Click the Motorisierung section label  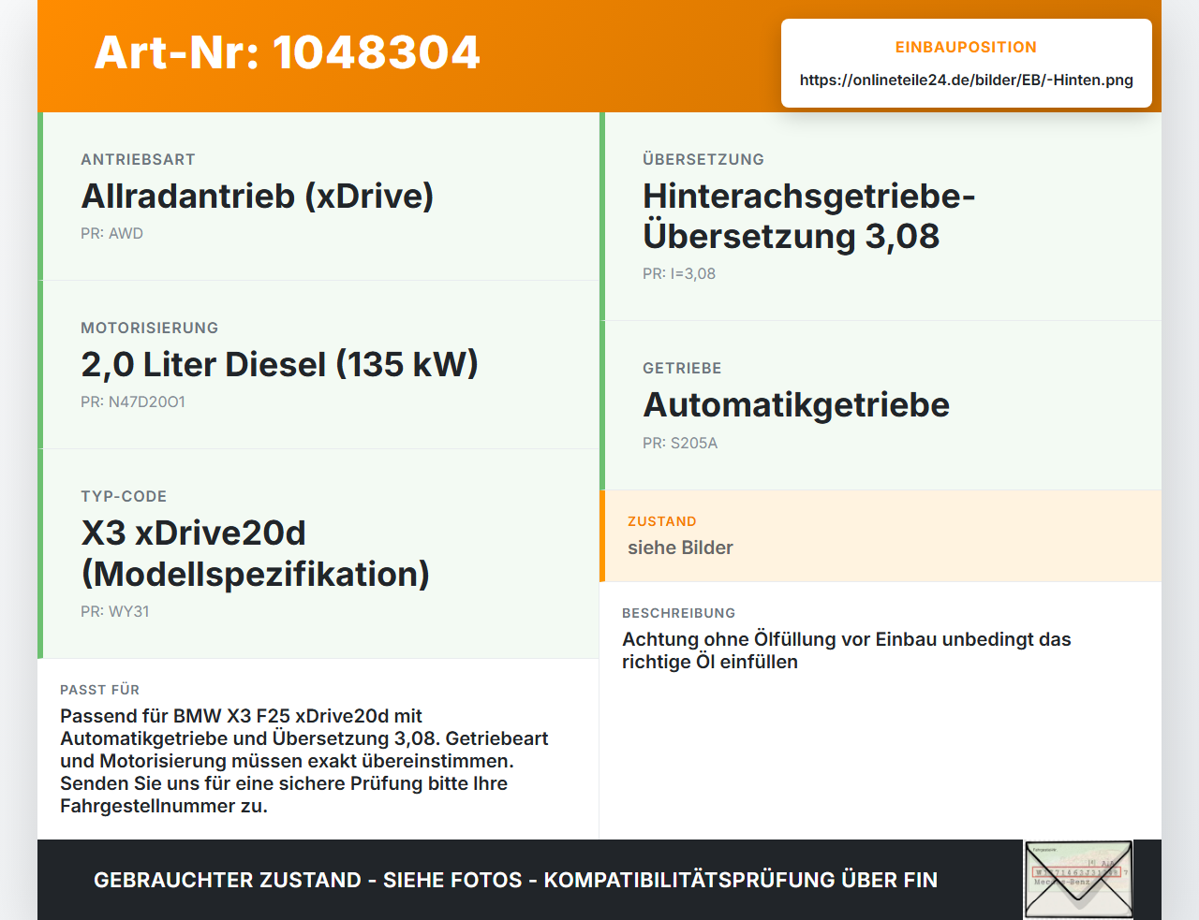click(x=150, y=329)
